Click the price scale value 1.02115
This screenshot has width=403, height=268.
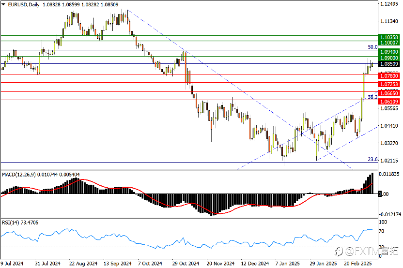click(x=389, y=161)
